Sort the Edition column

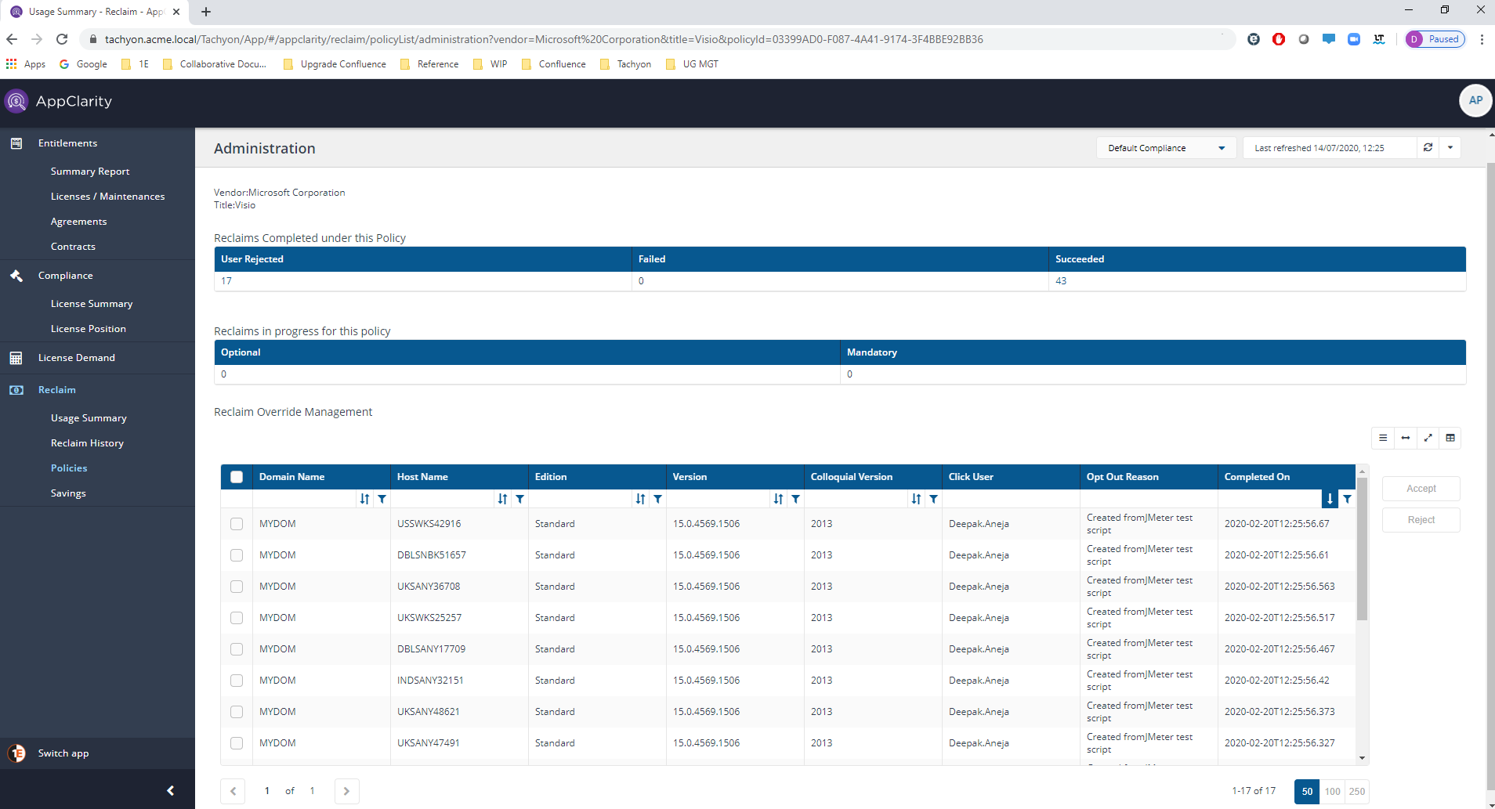click(x=640, y=499)
